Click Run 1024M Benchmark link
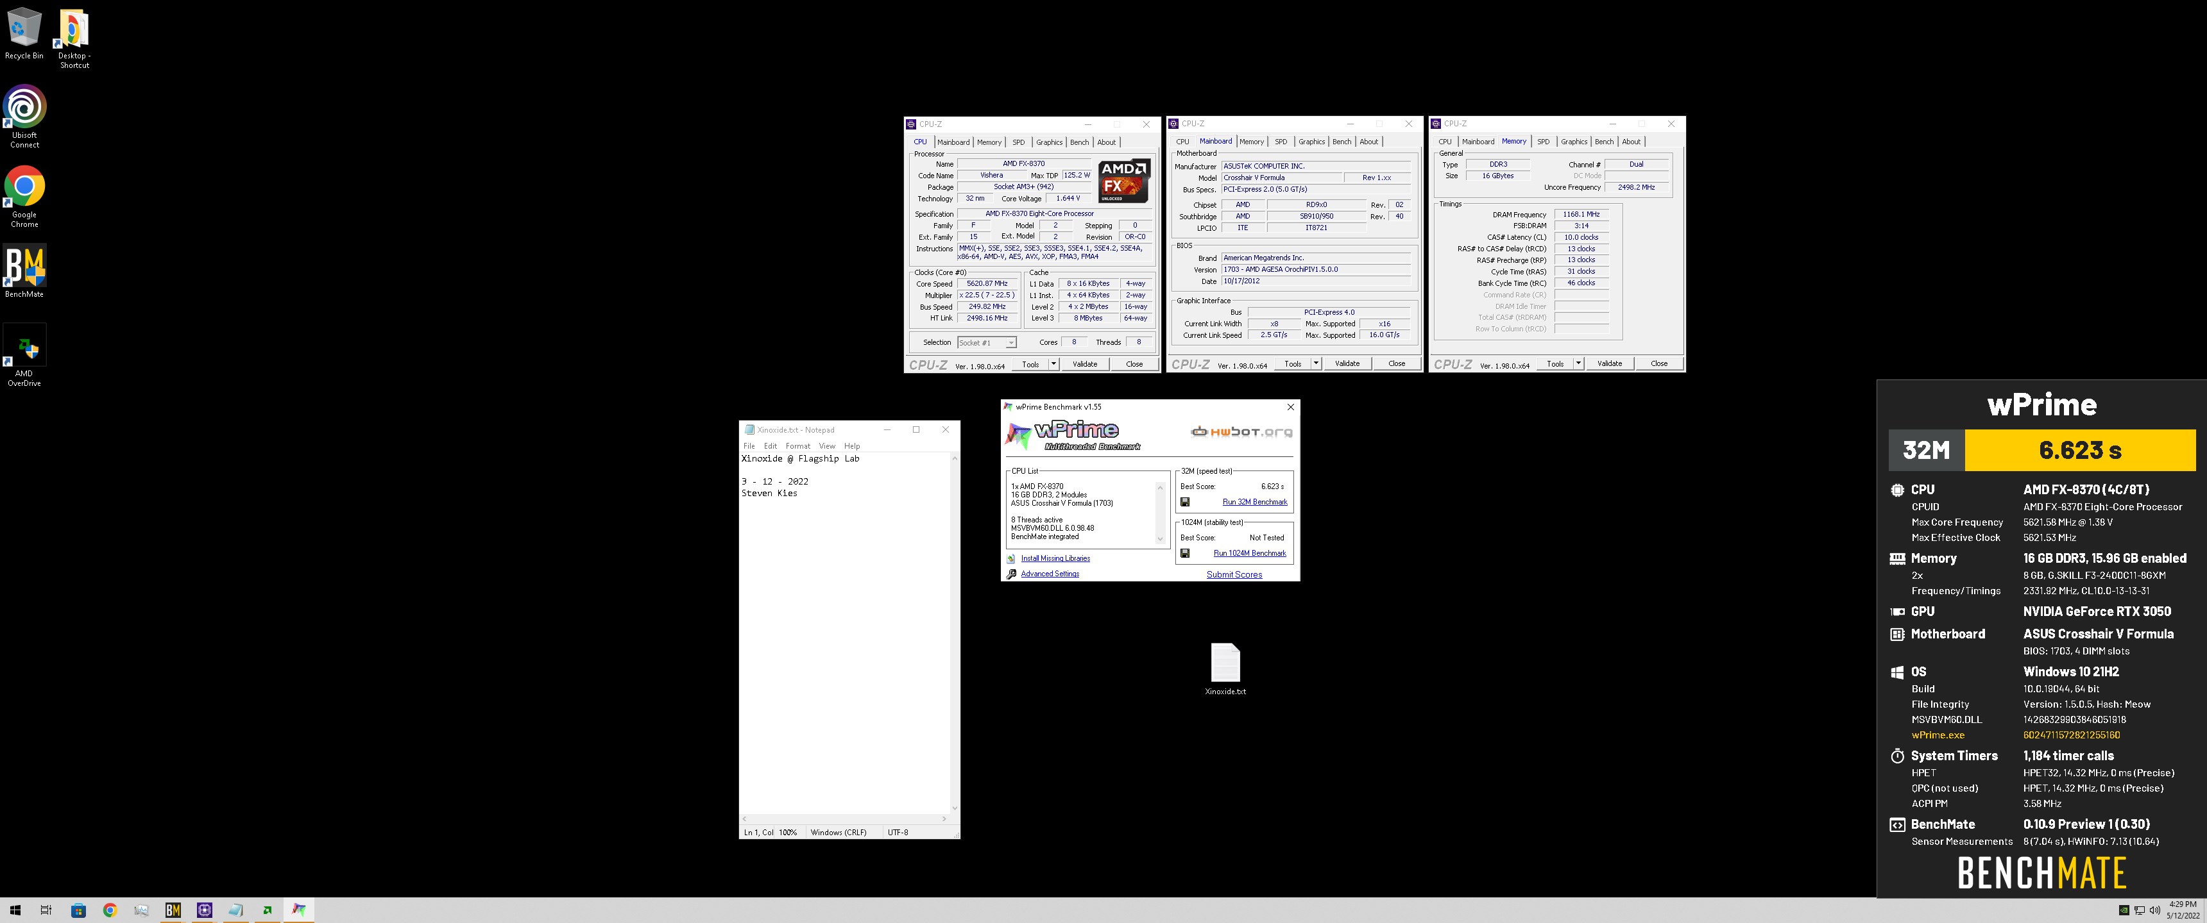2207x923 pixels. [x=1249, y=553]
